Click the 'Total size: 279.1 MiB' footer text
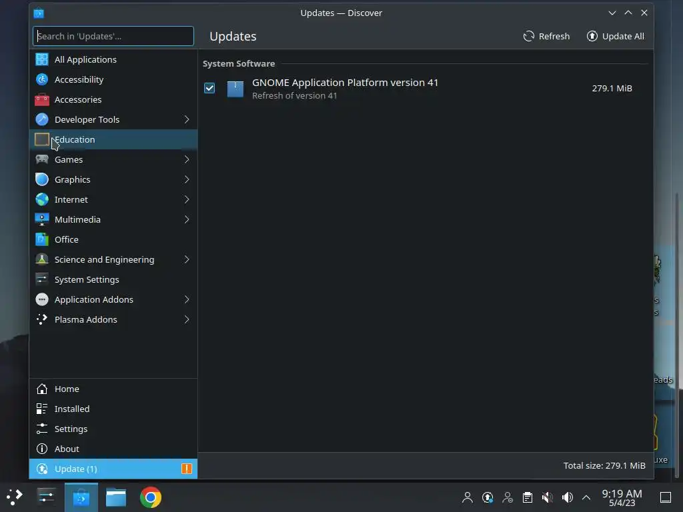 pos(604,465)
